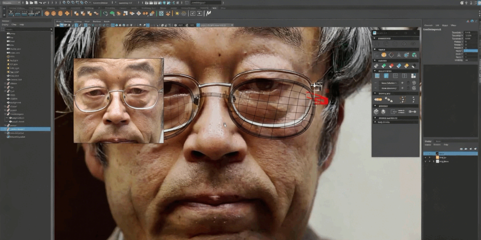Open the Renderer menu in viewport panel
The image size is (481, 240).
[96, 22]
